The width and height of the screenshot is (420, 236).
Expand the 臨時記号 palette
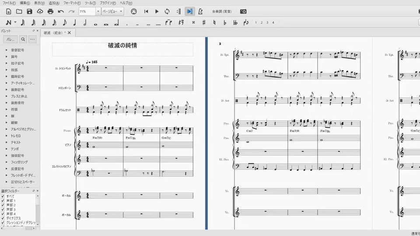7,76
